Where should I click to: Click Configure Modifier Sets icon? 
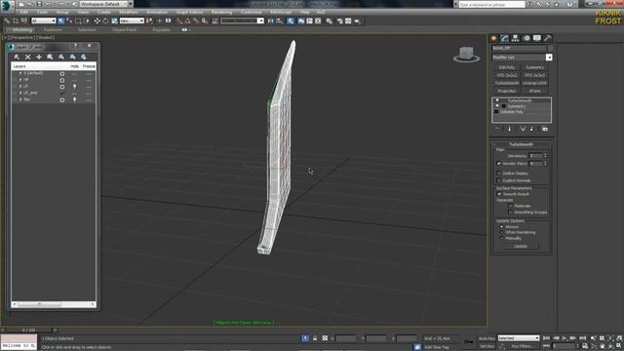click(545, 129)
